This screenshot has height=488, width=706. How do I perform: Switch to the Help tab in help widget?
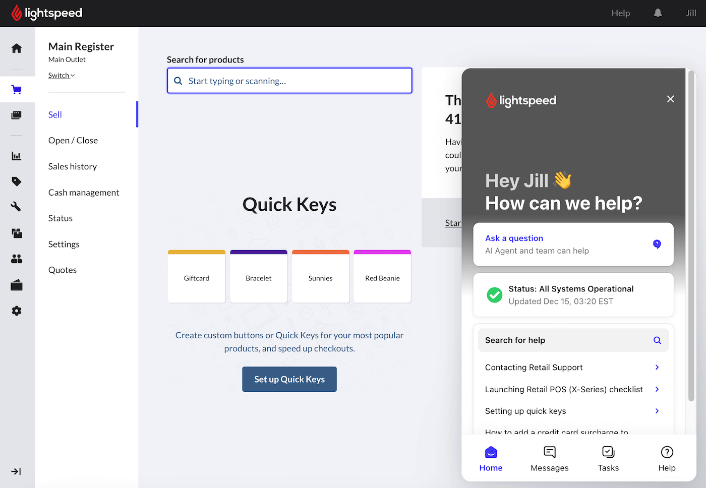tap(667, 459)
